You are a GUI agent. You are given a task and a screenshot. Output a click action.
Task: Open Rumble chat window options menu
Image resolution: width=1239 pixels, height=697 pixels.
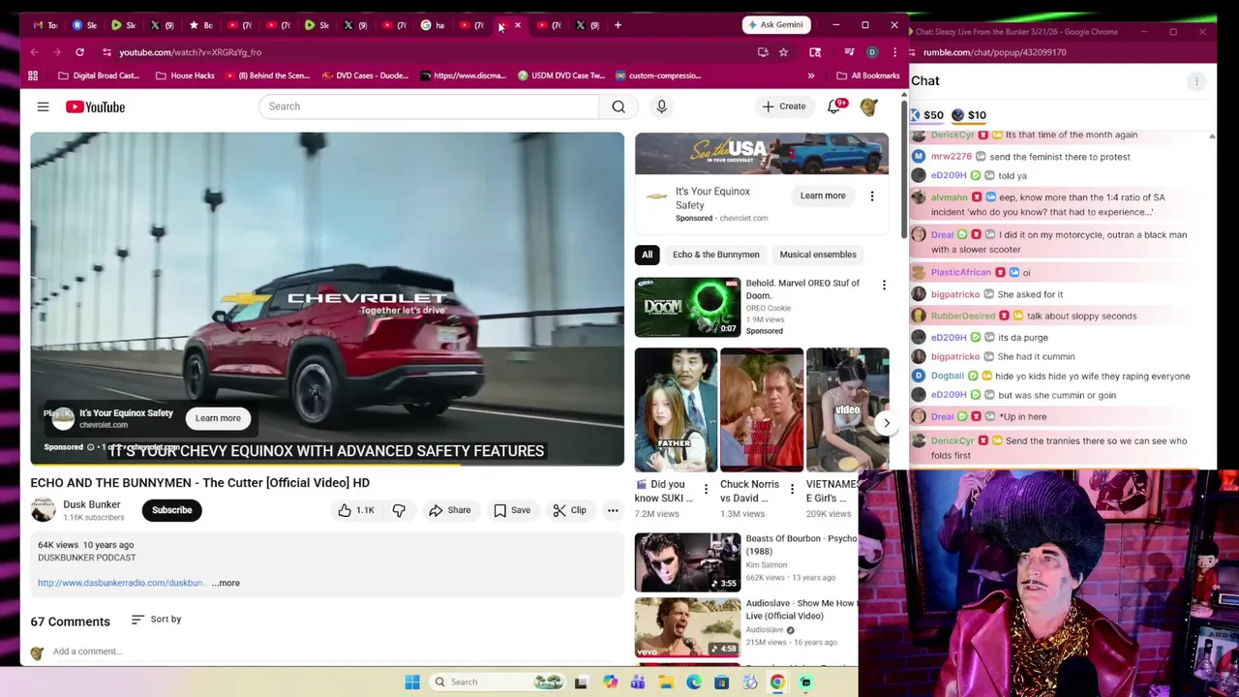[1196, 81]
